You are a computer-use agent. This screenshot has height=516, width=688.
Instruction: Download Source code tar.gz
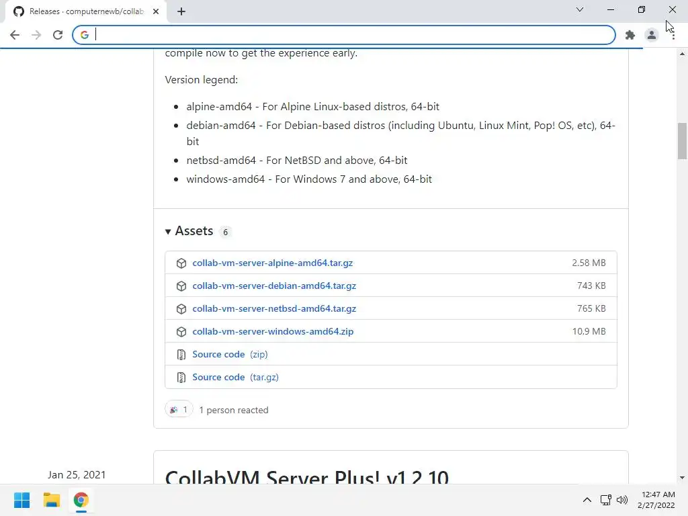[x=236, y=377]
